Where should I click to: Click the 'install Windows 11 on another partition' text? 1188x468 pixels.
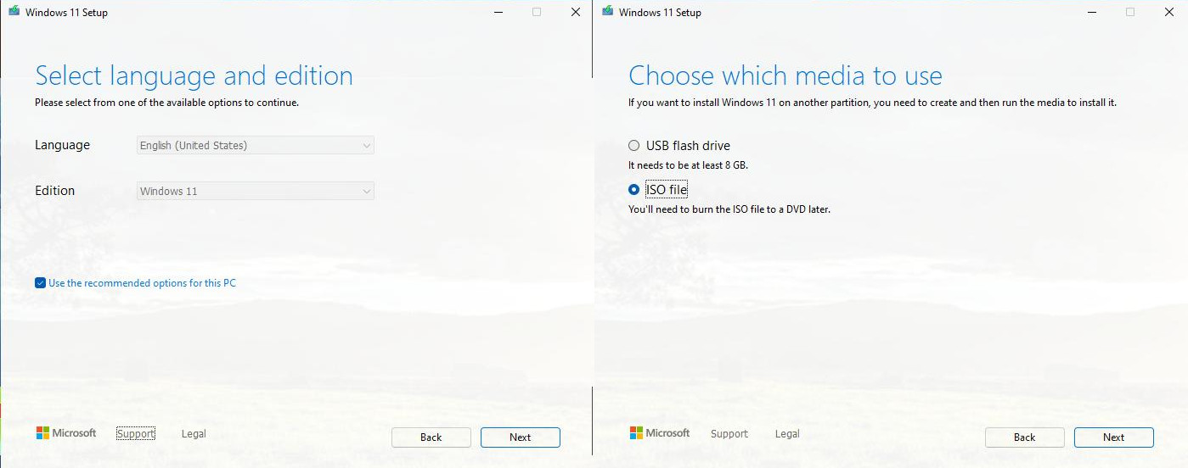[x=771, y=103]
